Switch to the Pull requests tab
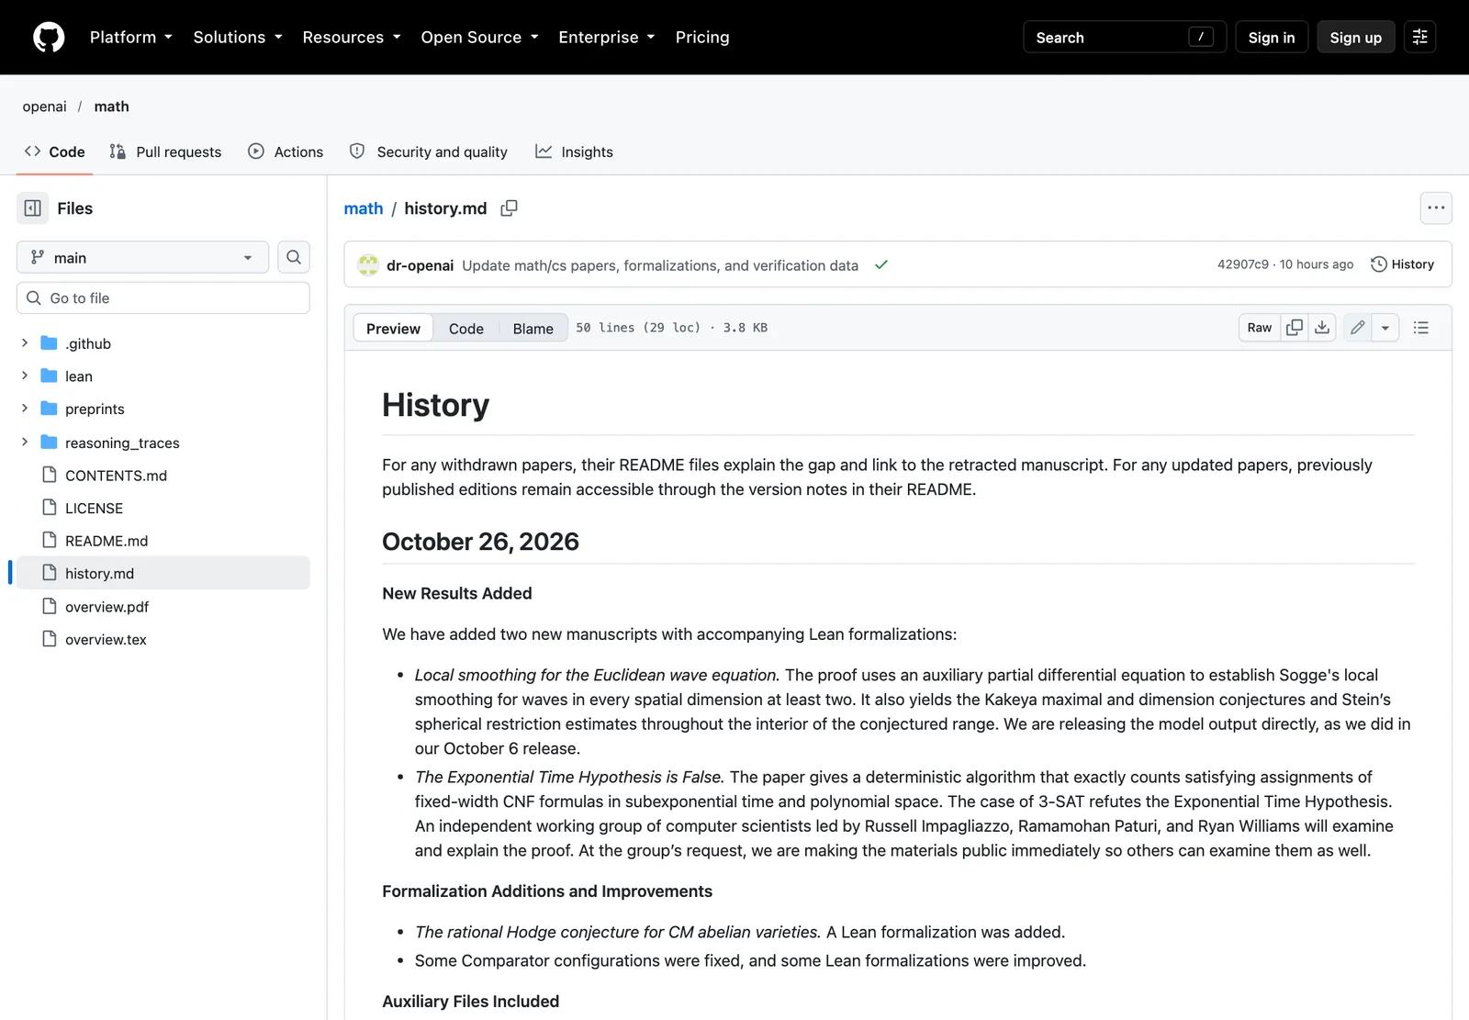The image size is (1469, 1020). click(x=165, y=152)
